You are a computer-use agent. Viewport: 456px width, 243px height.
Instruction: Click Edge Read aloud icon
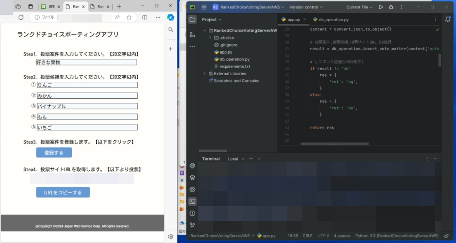117,17
